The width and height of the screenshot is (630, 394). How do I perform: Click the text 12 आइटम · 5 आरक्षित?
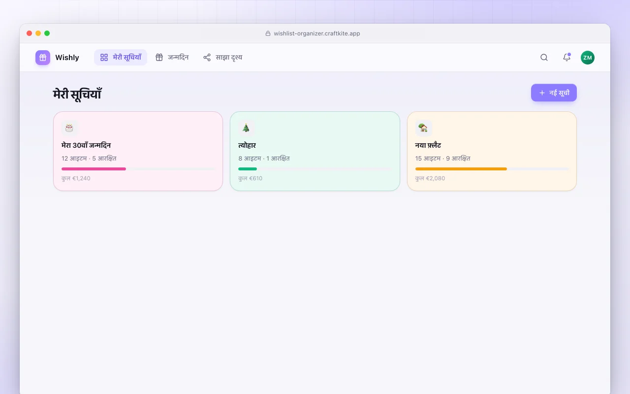click(89, 159)
